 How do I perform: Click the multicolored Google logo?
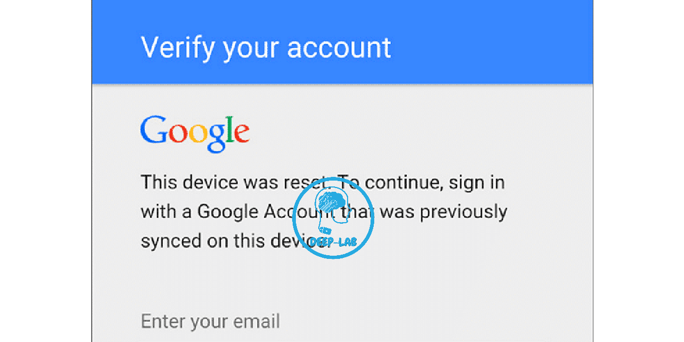195,133
